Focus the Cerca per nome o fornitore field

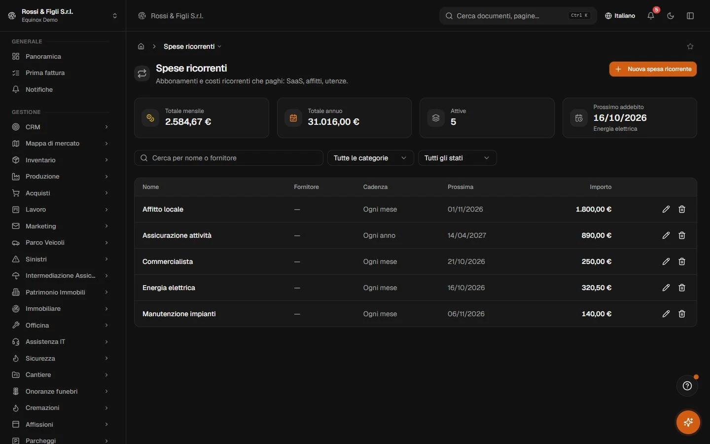coord(229,158)
